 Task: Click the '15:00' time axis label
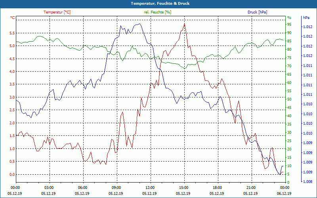point(184,188)
